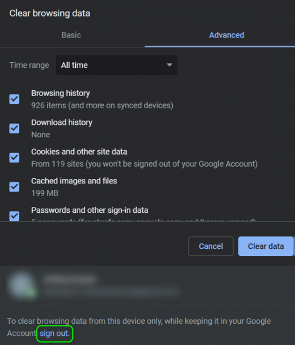Viewport: 295px width, 345px height.
Task: Click the Cancel button
Action: click(211, 246)
